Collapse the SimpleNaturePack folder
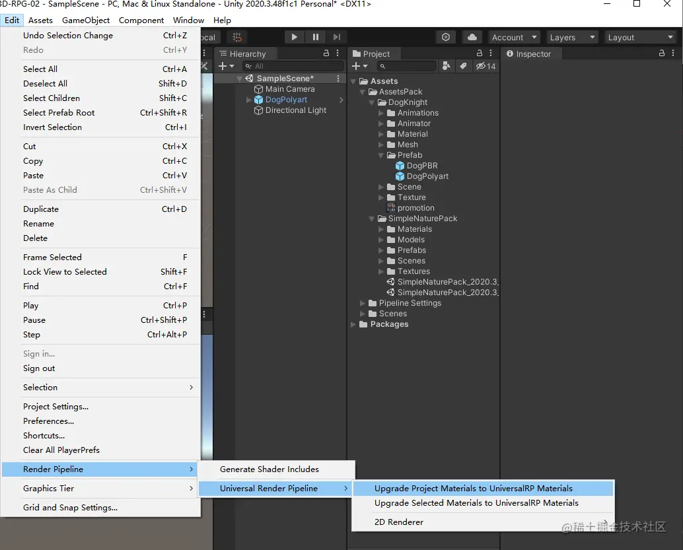 pyautogui.click(x=372, y=219)
